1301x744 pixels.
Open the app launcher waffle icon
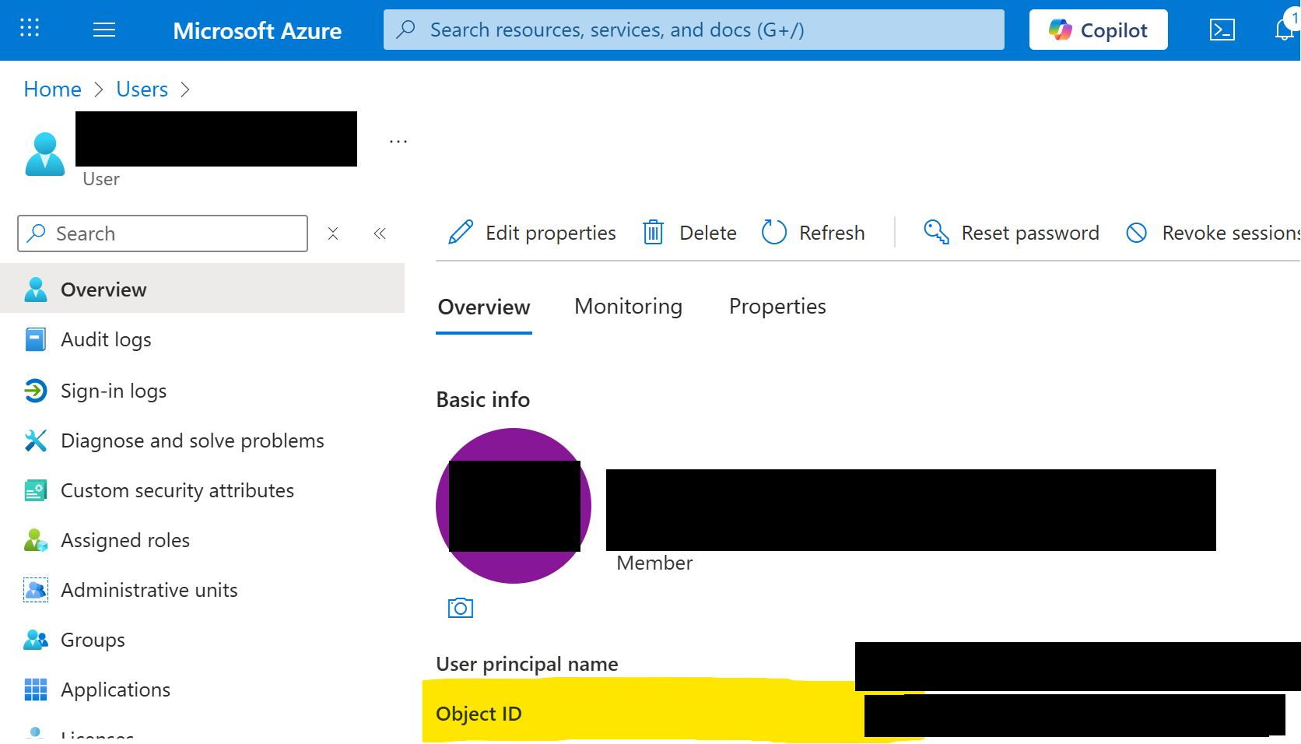29,28
